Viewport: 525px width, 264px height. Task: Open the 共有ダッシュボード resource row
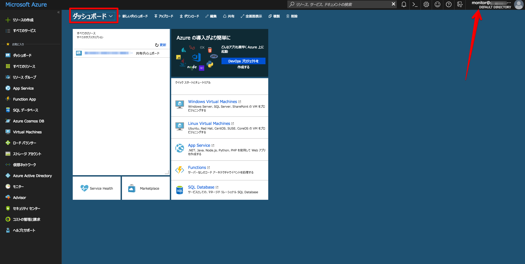[x=121, y=53]
